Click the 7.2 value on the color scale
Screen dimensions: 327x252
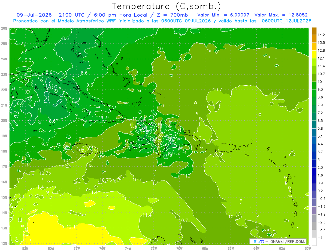tap(320, 113)
